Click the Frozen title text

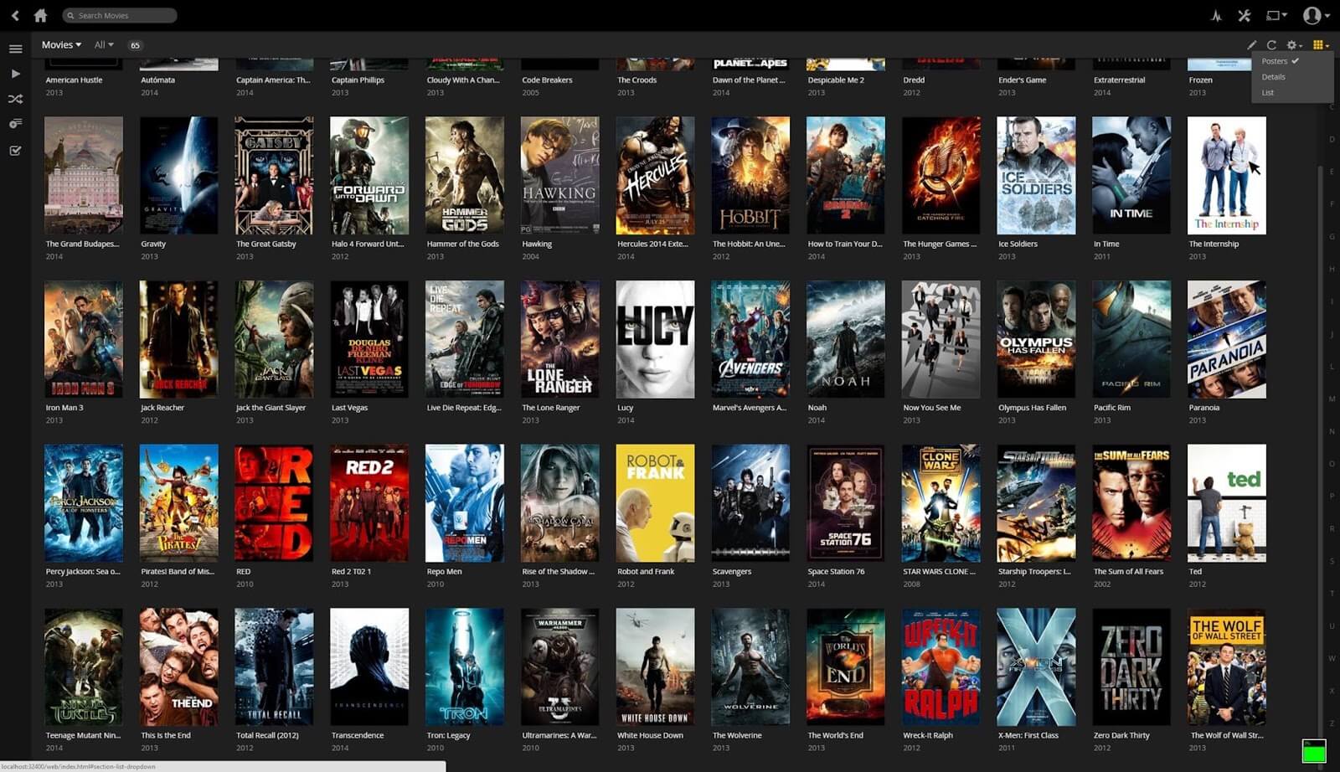point(1200,80)
